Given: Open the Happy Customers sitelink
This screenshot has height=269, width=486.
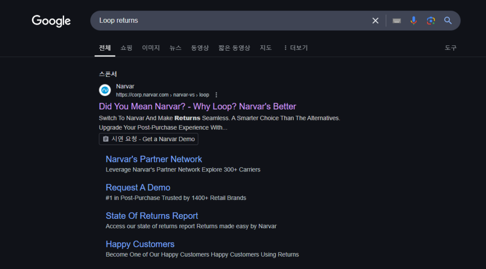Looking at the screenshot, I should point(140,244).
